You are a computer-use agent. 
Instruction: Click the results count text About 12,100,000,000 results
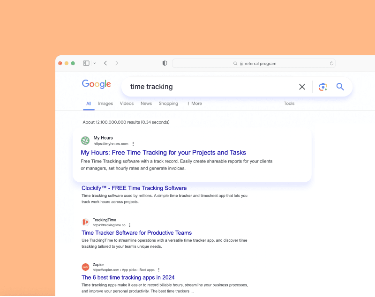click(126, 122)
